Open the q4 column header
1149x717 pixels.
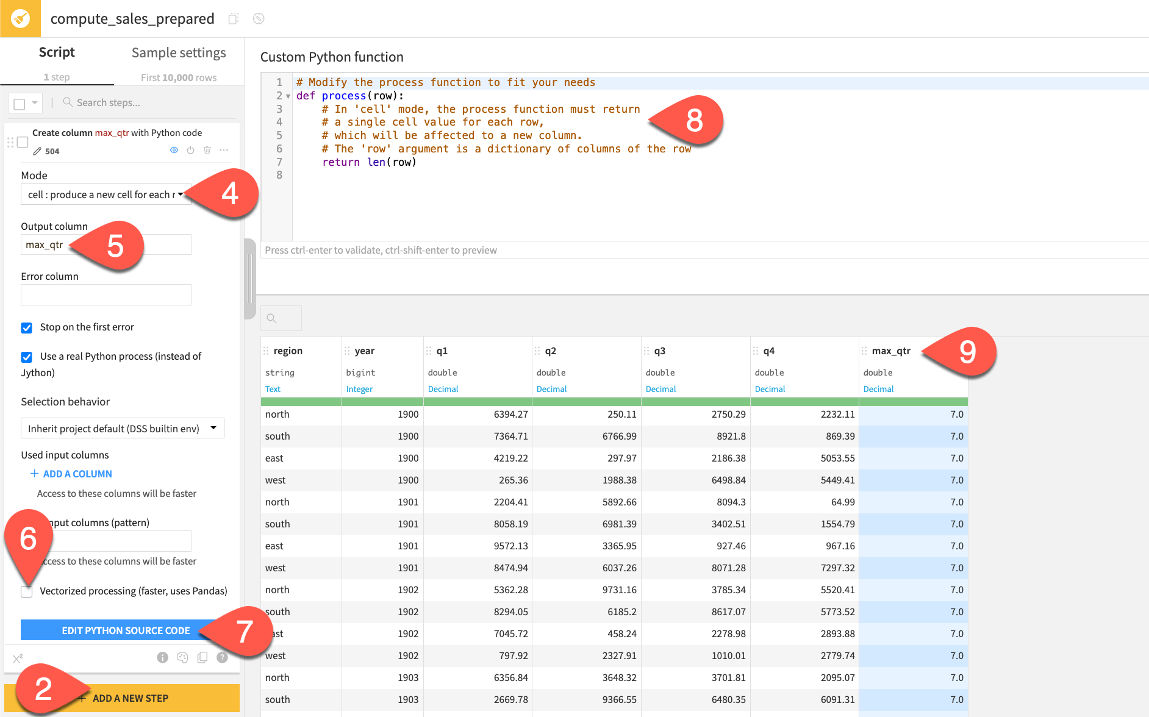pos(769,351)
